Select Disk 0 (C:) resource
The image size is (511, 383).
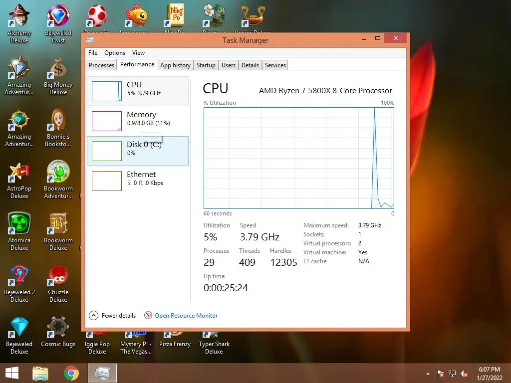pos(138,151)
